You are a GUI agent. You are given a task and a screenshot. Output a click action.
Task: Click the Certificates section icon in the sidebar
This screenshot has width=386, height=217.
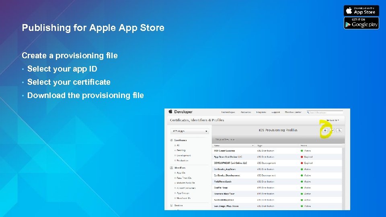(171, 140)
